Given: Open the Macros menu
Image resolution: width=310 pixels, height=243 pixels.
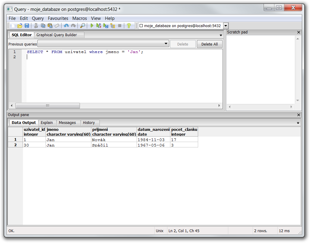Looking at the screenshot, I should click(80, 18).
